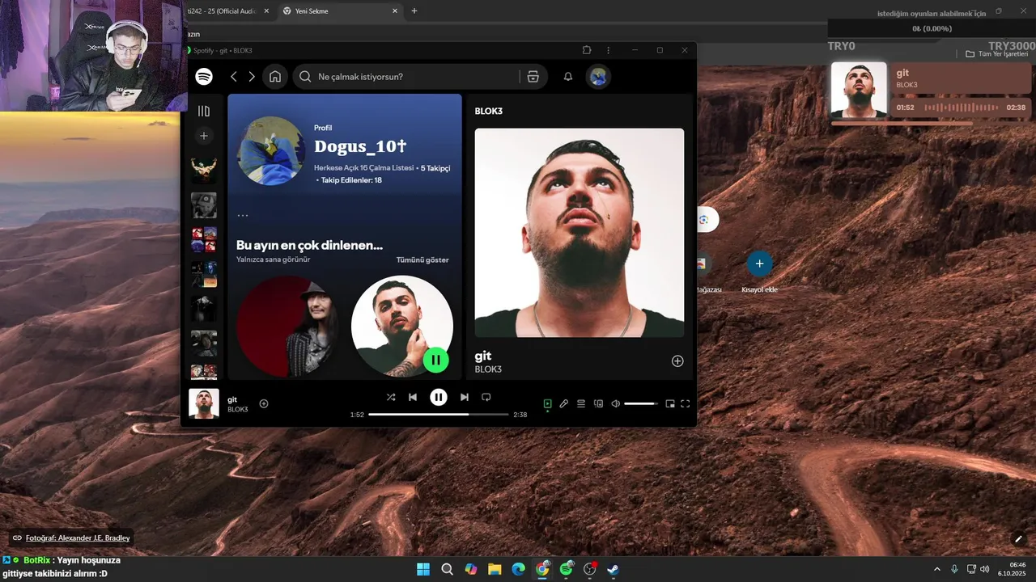Open the Browse icon beside the search bar
This screenshot has height=582, width=1036.
click(x=533, y=77)
